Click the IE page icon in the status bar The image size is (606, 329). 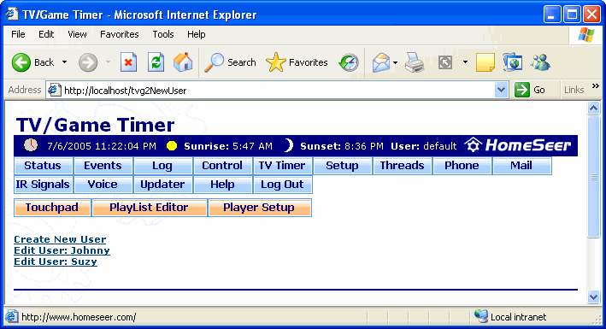point(12,316)
